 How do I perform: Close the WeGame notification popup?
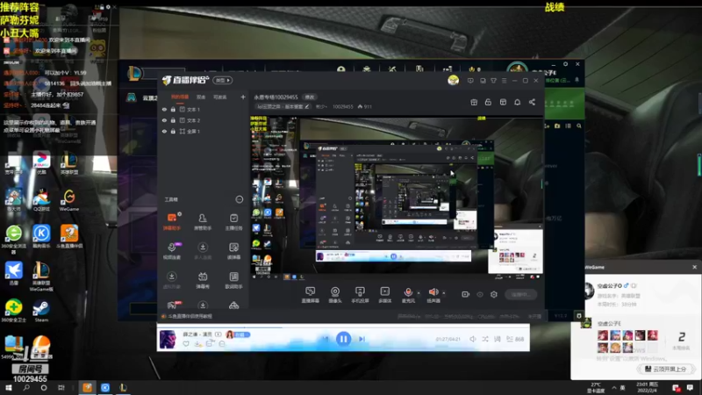click(x=694, y=267)
